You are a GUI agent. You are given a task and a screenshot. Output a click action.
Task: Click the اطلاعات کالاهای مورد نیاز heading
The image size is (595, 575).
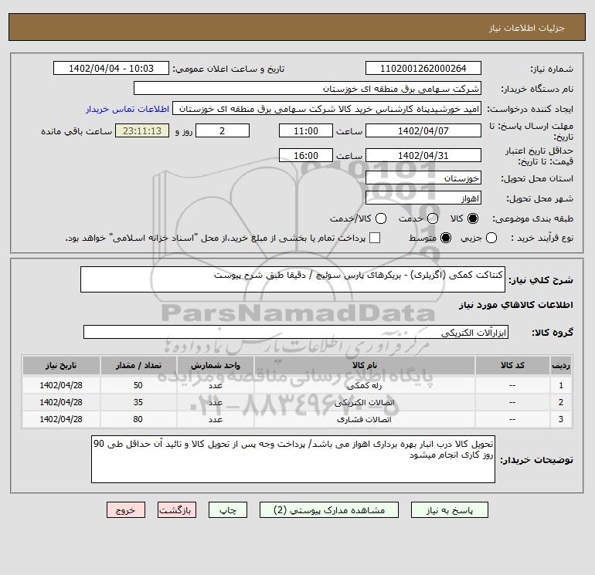(516, 305)
